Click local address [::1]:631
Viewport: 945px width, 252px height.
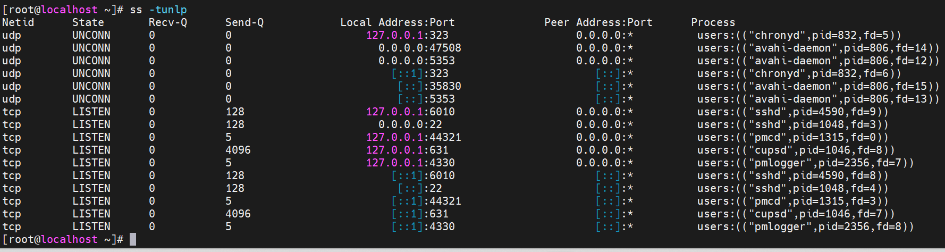click(x=420, y=214)
